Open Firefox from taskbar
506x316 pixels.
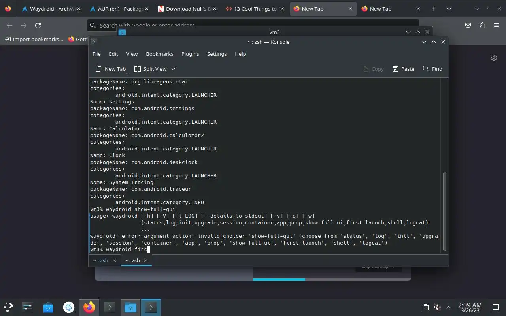pos(89,307)
